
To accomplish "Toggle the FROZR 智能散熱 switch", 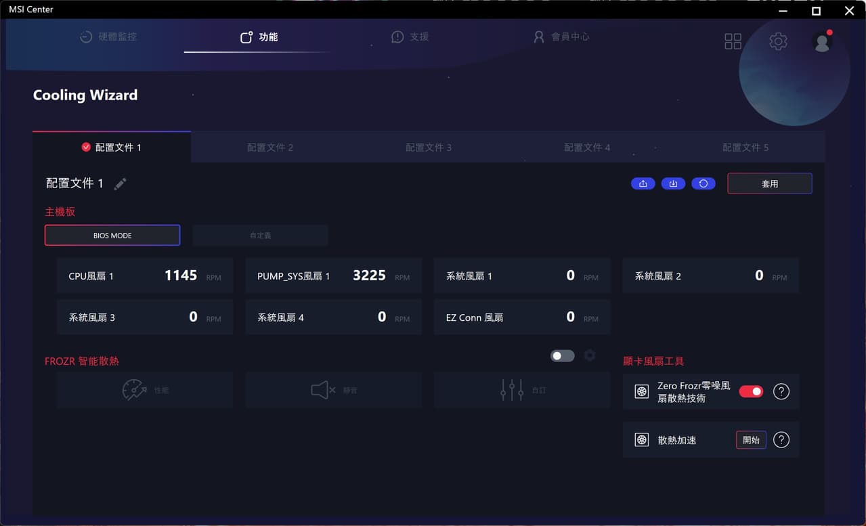I will point(562,355).
